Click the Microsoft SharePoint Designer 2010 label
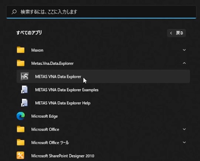The height and width of the screenshot is (161, 200). click(63, 156)
